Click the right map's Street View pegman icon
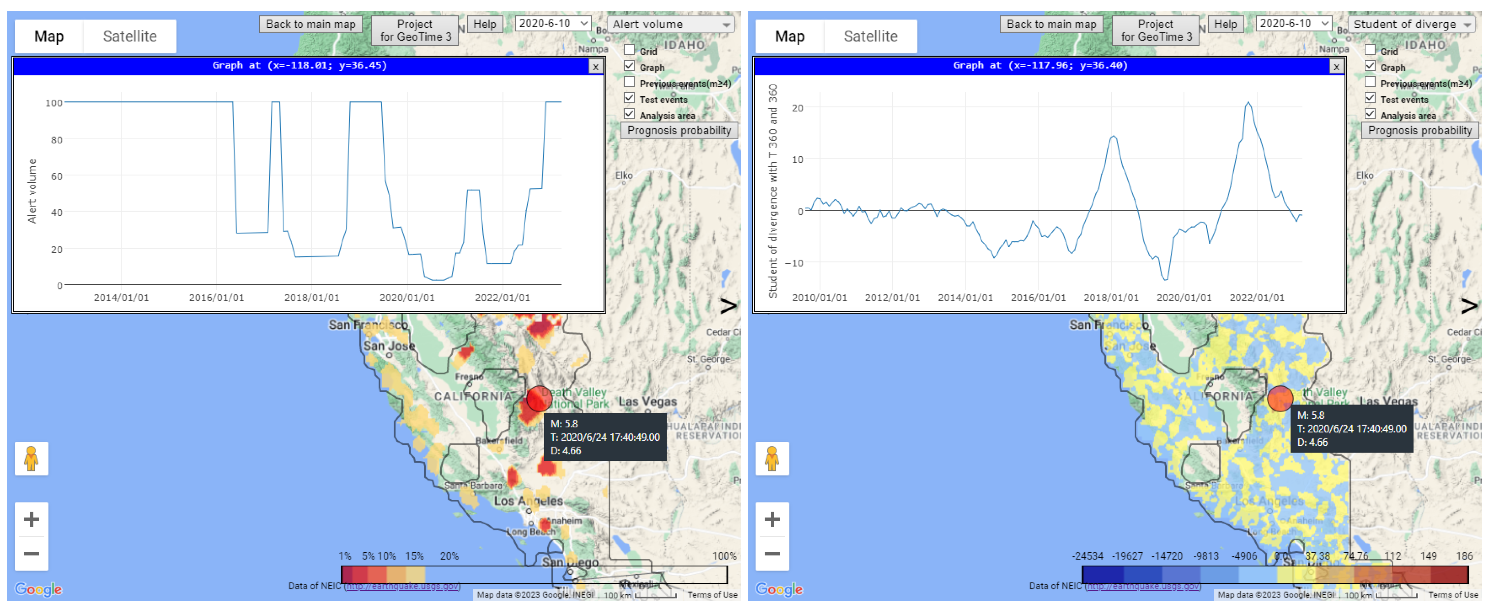 tap(771, 458)
